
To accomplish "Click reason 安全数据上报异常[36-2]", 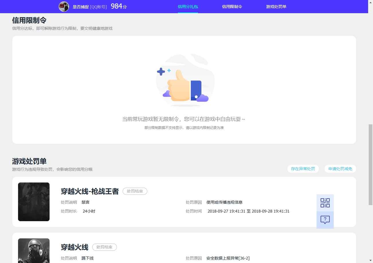I will pos(228,258).
